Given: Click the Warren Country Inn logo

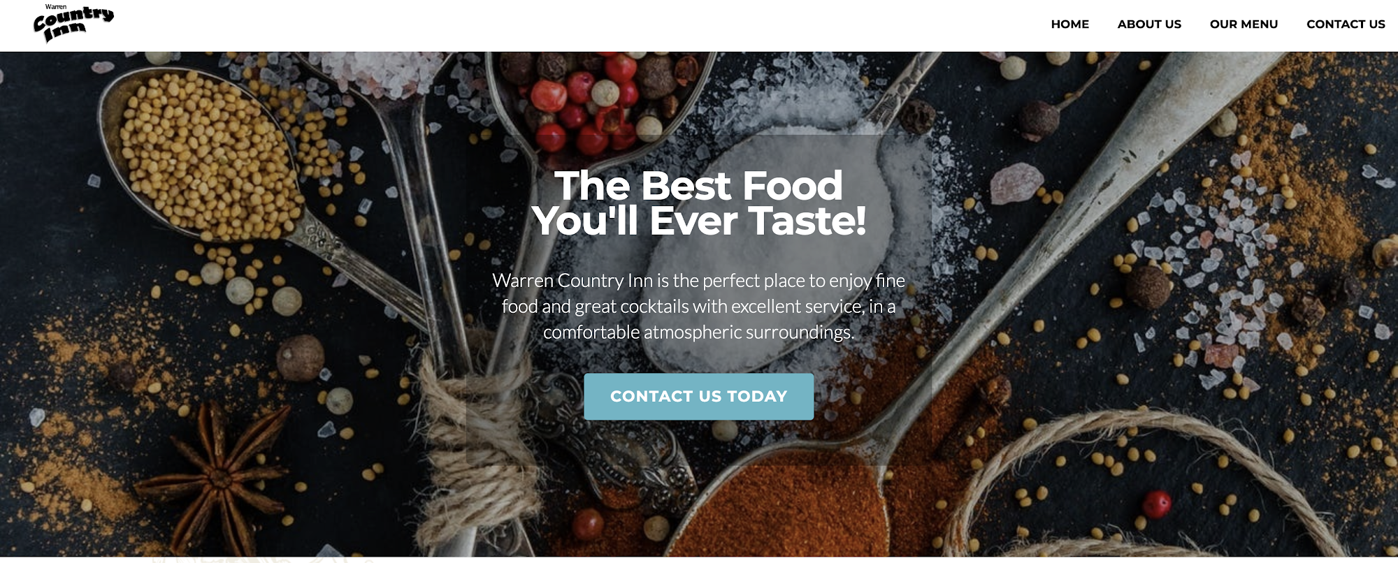Looking at the screenshot, I should pos(73,24).
